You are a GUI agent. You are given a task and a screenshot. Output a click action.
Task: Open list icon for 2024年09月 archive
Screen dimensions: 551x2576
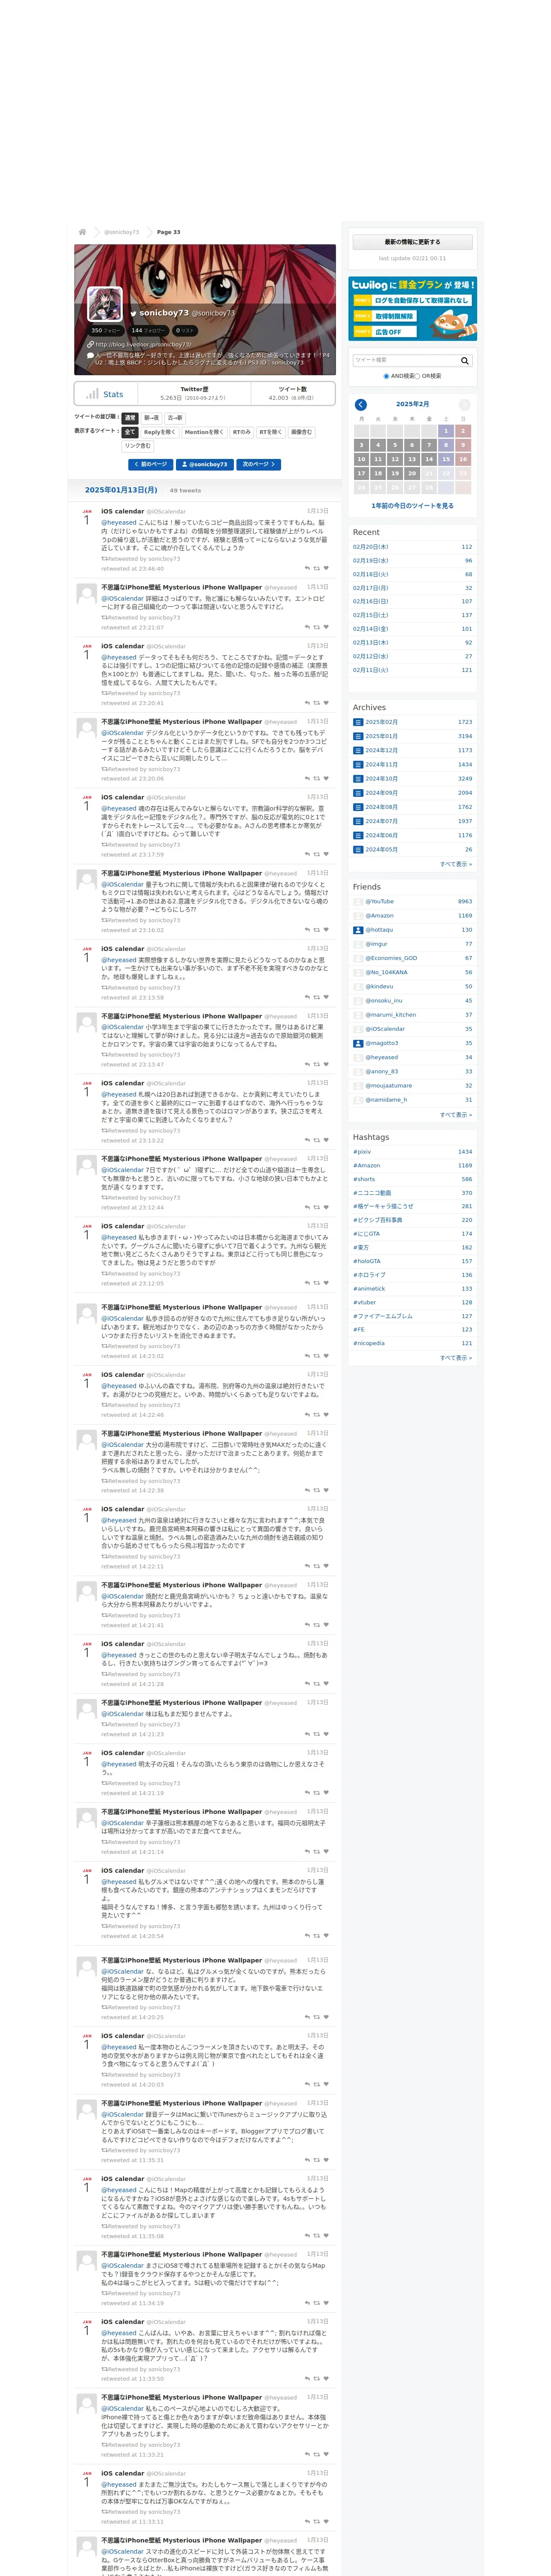coord(358,793)
